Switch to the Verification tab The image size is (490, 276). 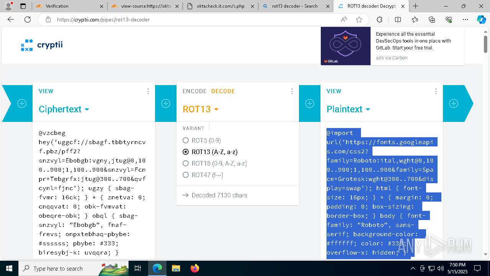68,6
